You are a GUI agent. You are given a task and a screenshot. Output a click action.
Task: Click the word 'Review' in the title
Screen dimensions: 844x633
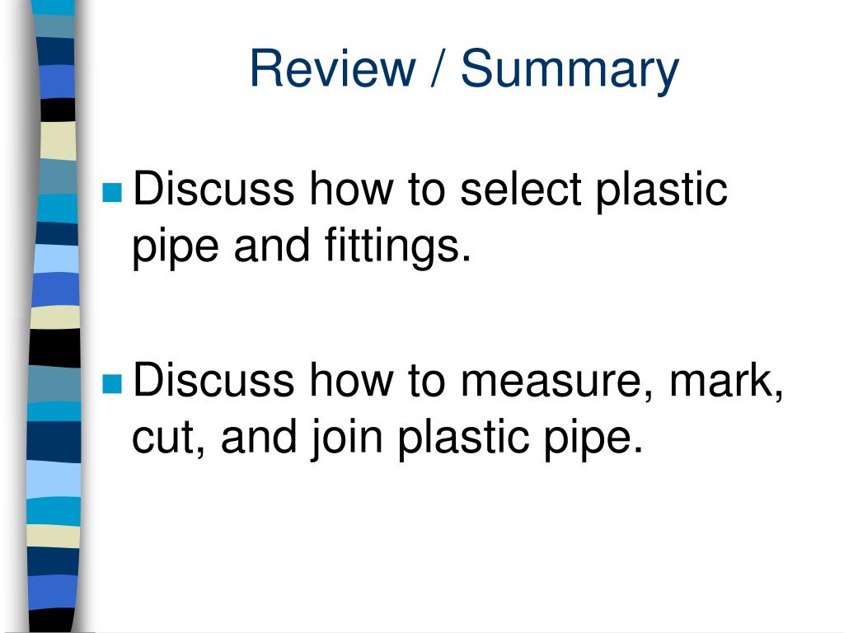coord(333,68)
